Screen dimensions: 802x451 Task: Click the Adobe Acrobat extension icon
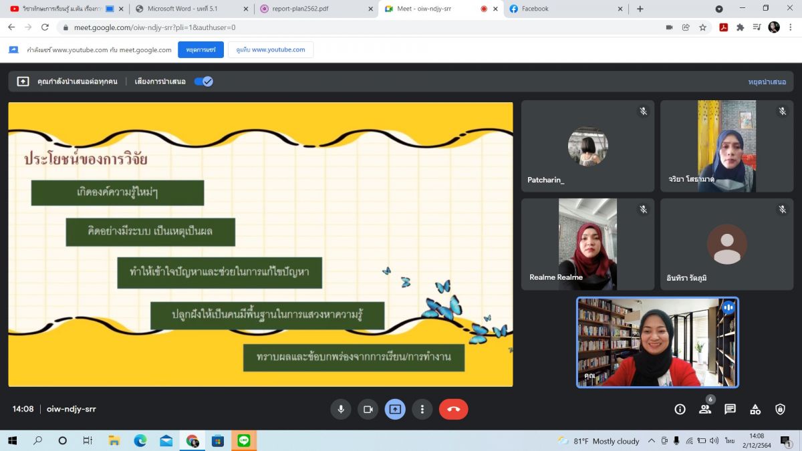coord(723,27)
